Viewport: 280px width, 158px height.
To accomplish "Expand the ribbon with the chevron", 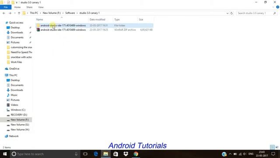I will [x=273, y=7].
